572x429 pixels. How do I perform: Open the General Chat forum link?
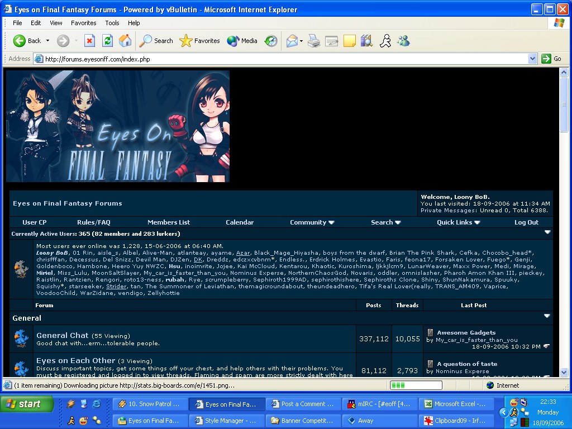63,335
